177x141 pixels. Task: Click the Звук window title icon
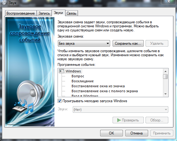pyautogui.click(x=4, y=2)
